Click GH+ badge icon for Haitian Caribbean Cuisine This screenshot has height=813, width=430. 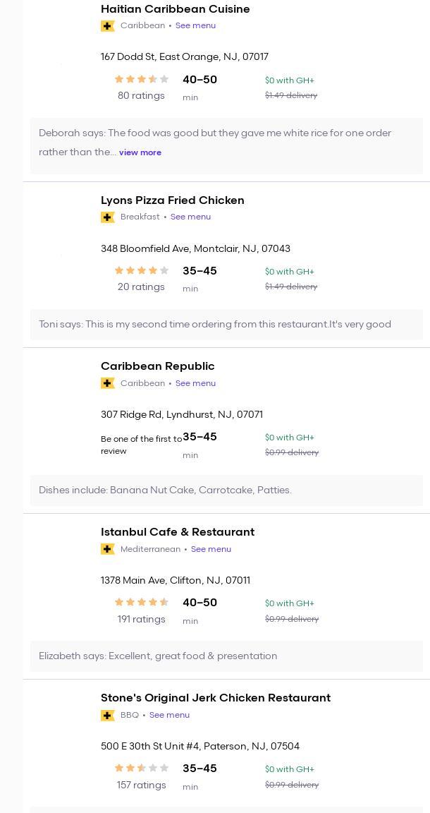107,26
